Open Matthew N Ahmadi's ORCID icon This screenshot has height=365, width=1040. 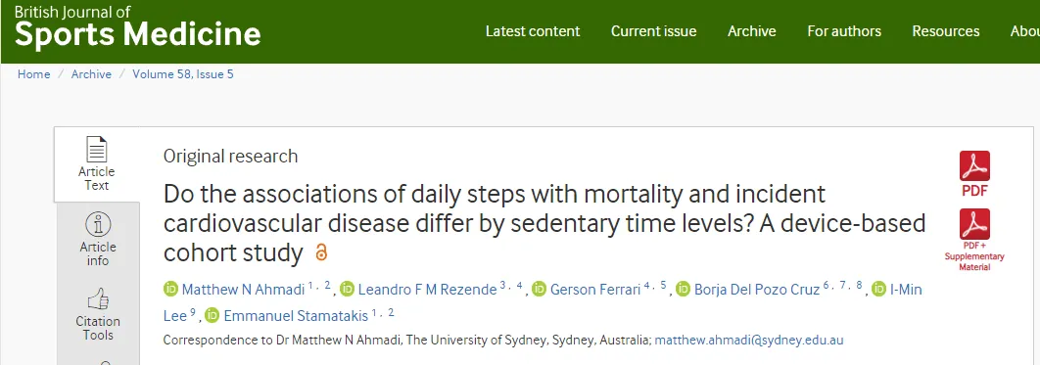point(171,290)
